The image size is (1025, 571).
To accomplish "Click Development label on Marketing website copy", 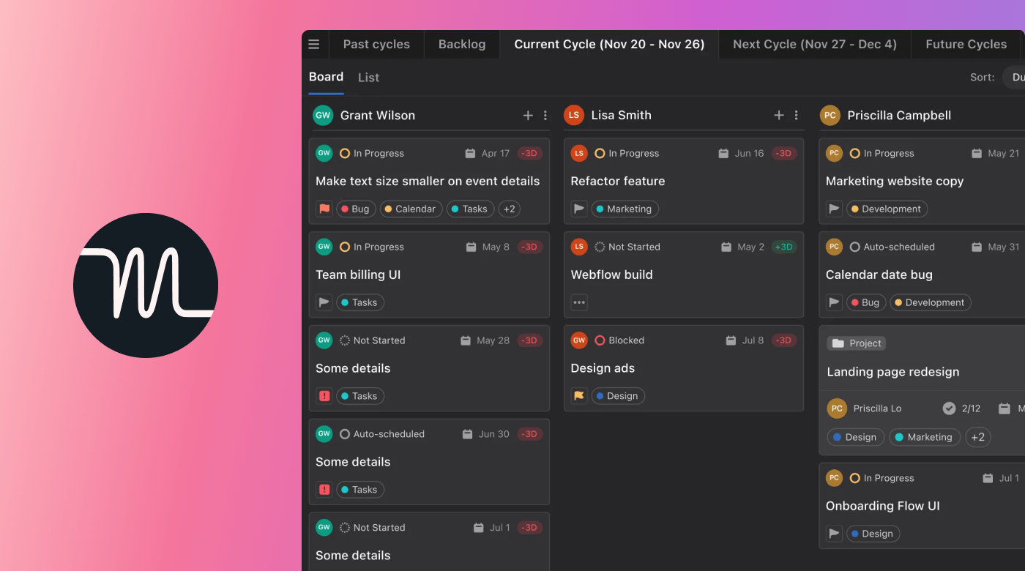I will (x=887, y=209).
